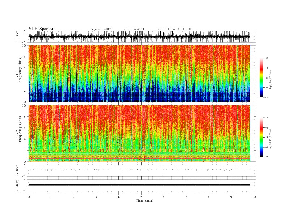This screenshot has height=221, width=286.
Task: Click the 'start UT = 8:0:0' label
Action: (174, 29)
